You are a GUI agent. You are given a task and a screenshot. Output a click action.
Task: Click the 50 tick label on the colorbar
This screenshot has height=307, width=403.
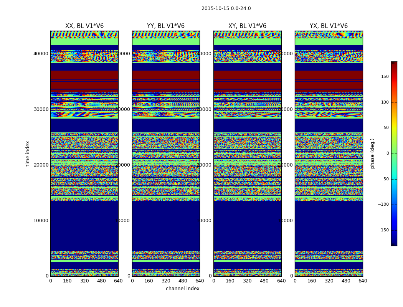386,128
